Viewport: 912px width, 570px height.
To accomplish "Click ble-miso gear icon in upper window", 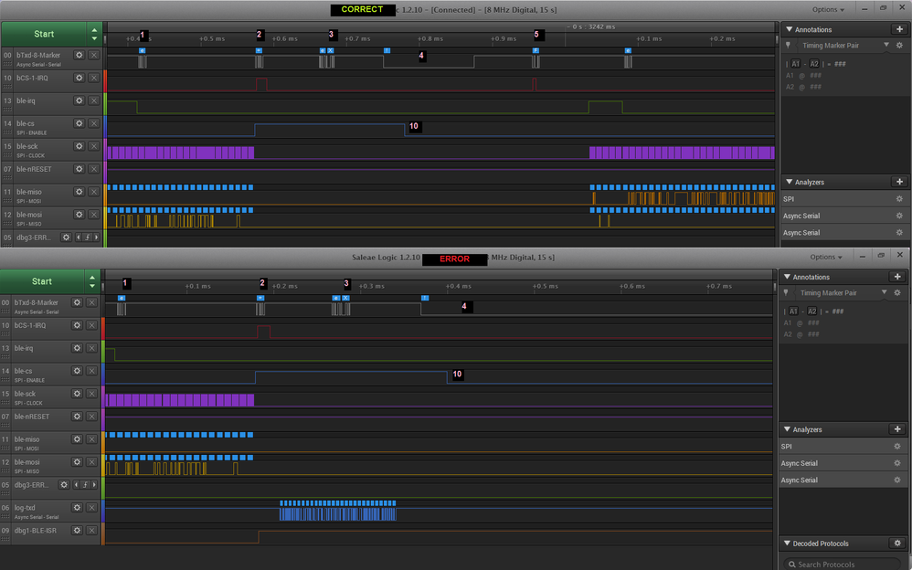I will tap(80, 192).
